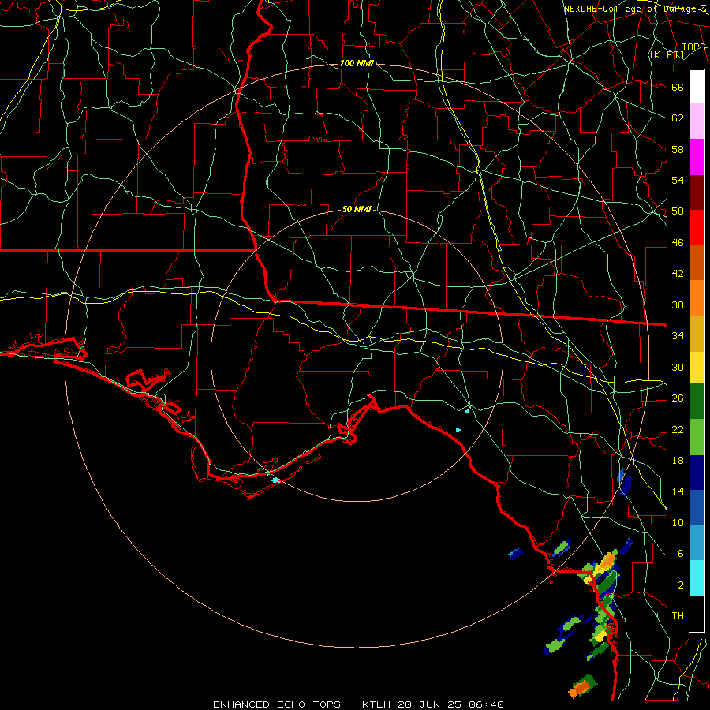Click the 50 value on the legend scale
Image resolution: width=710 pixels, height=710 pixels.
point(678,211)
